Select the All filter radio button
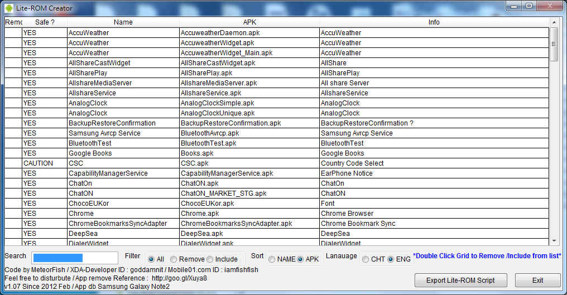This screenshot has width=567, height=295. [151, 259]
